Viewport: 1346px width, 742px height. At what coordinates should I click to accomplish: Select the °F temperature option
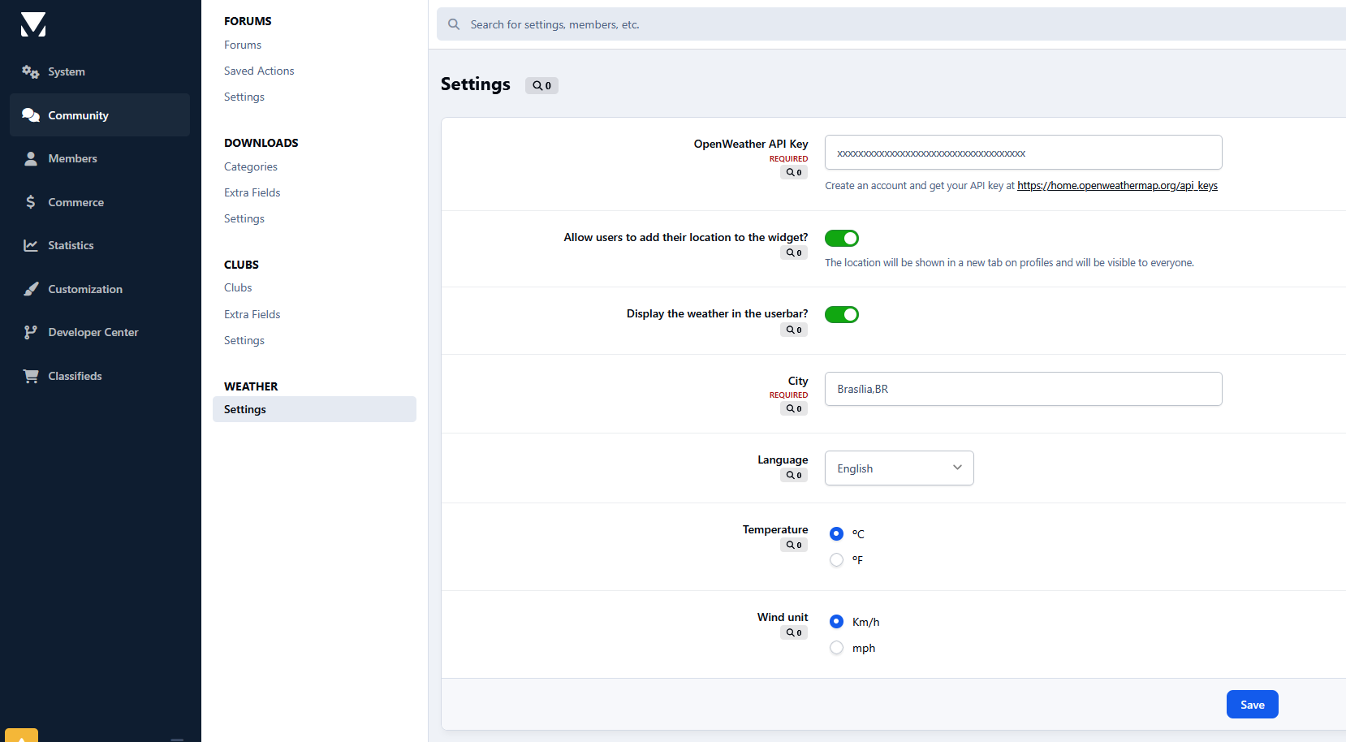click(x=836, y=560)
